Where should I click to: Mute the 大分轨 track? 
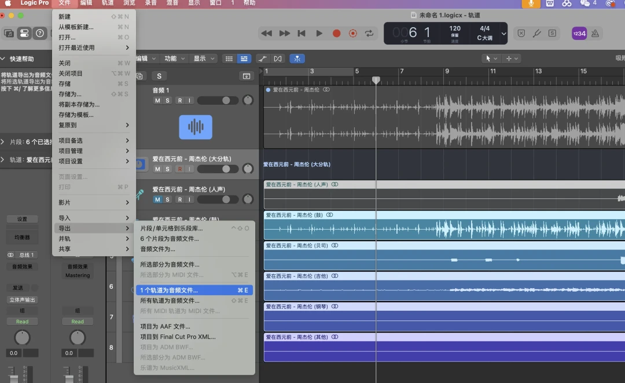point(157,169)
